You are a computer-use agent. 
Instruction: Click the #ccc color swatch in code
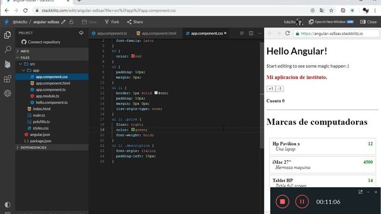tap(156, 93)
